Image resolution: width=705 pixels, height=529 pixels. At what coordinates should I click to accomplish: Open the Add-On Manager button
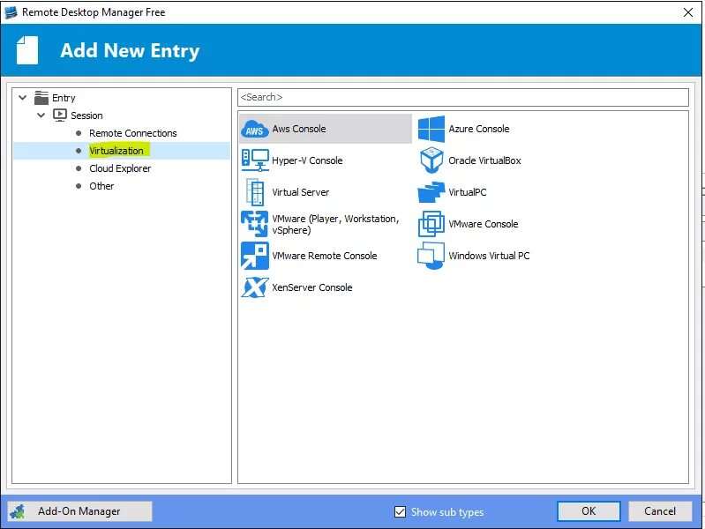(x=79, y=511)
